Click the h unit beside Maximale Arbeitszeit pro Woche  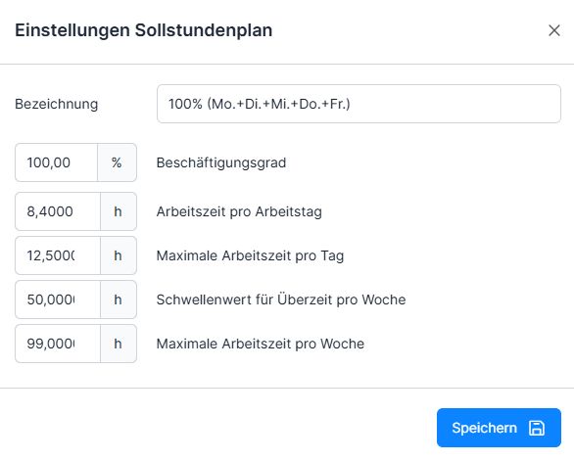coord(119,344)
